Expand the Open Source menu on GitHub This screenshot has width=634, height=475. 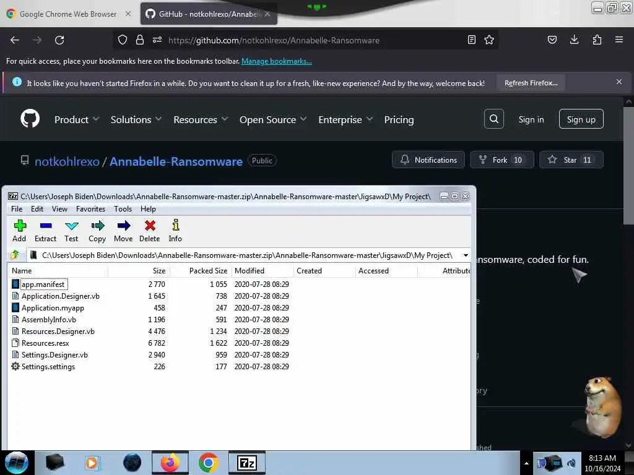(x=273, y=119)
